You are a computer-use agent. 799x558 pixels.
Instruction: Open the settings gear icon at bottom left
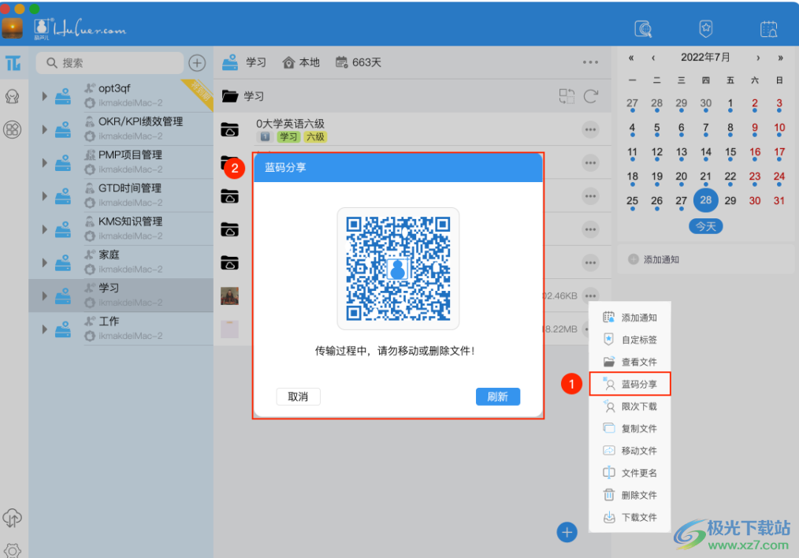(x=13, y=550)
